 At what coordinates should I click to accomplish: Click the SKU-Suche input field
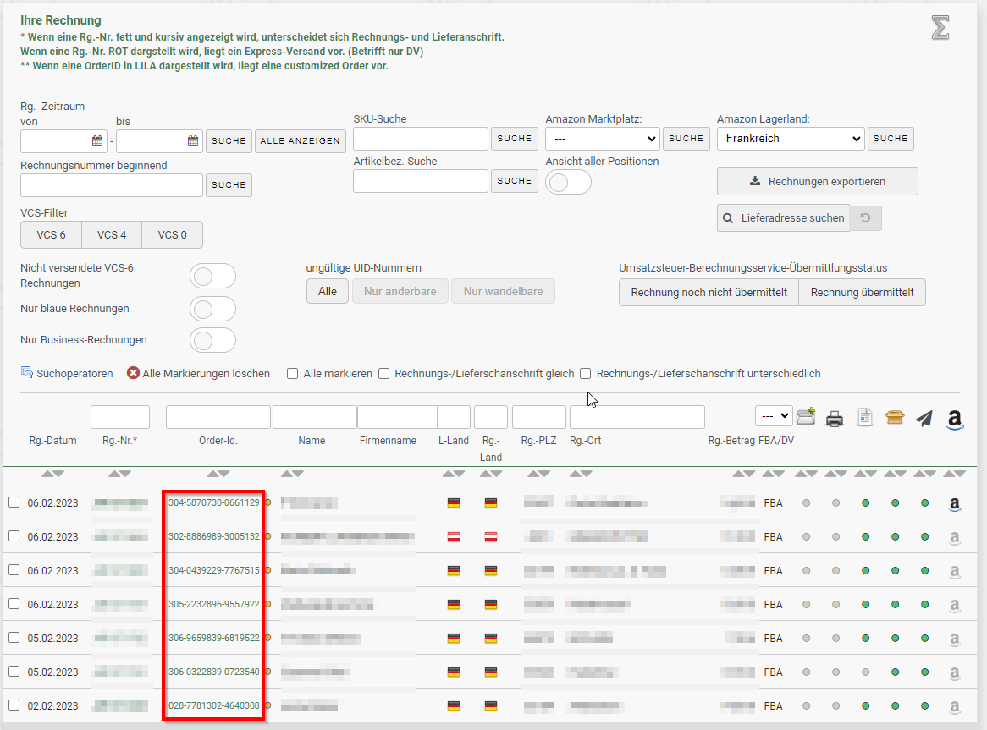tap(420, 139)
